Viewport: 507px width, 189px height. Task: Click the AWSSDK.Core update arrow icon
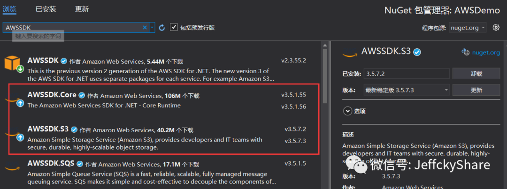coord(20,103)
